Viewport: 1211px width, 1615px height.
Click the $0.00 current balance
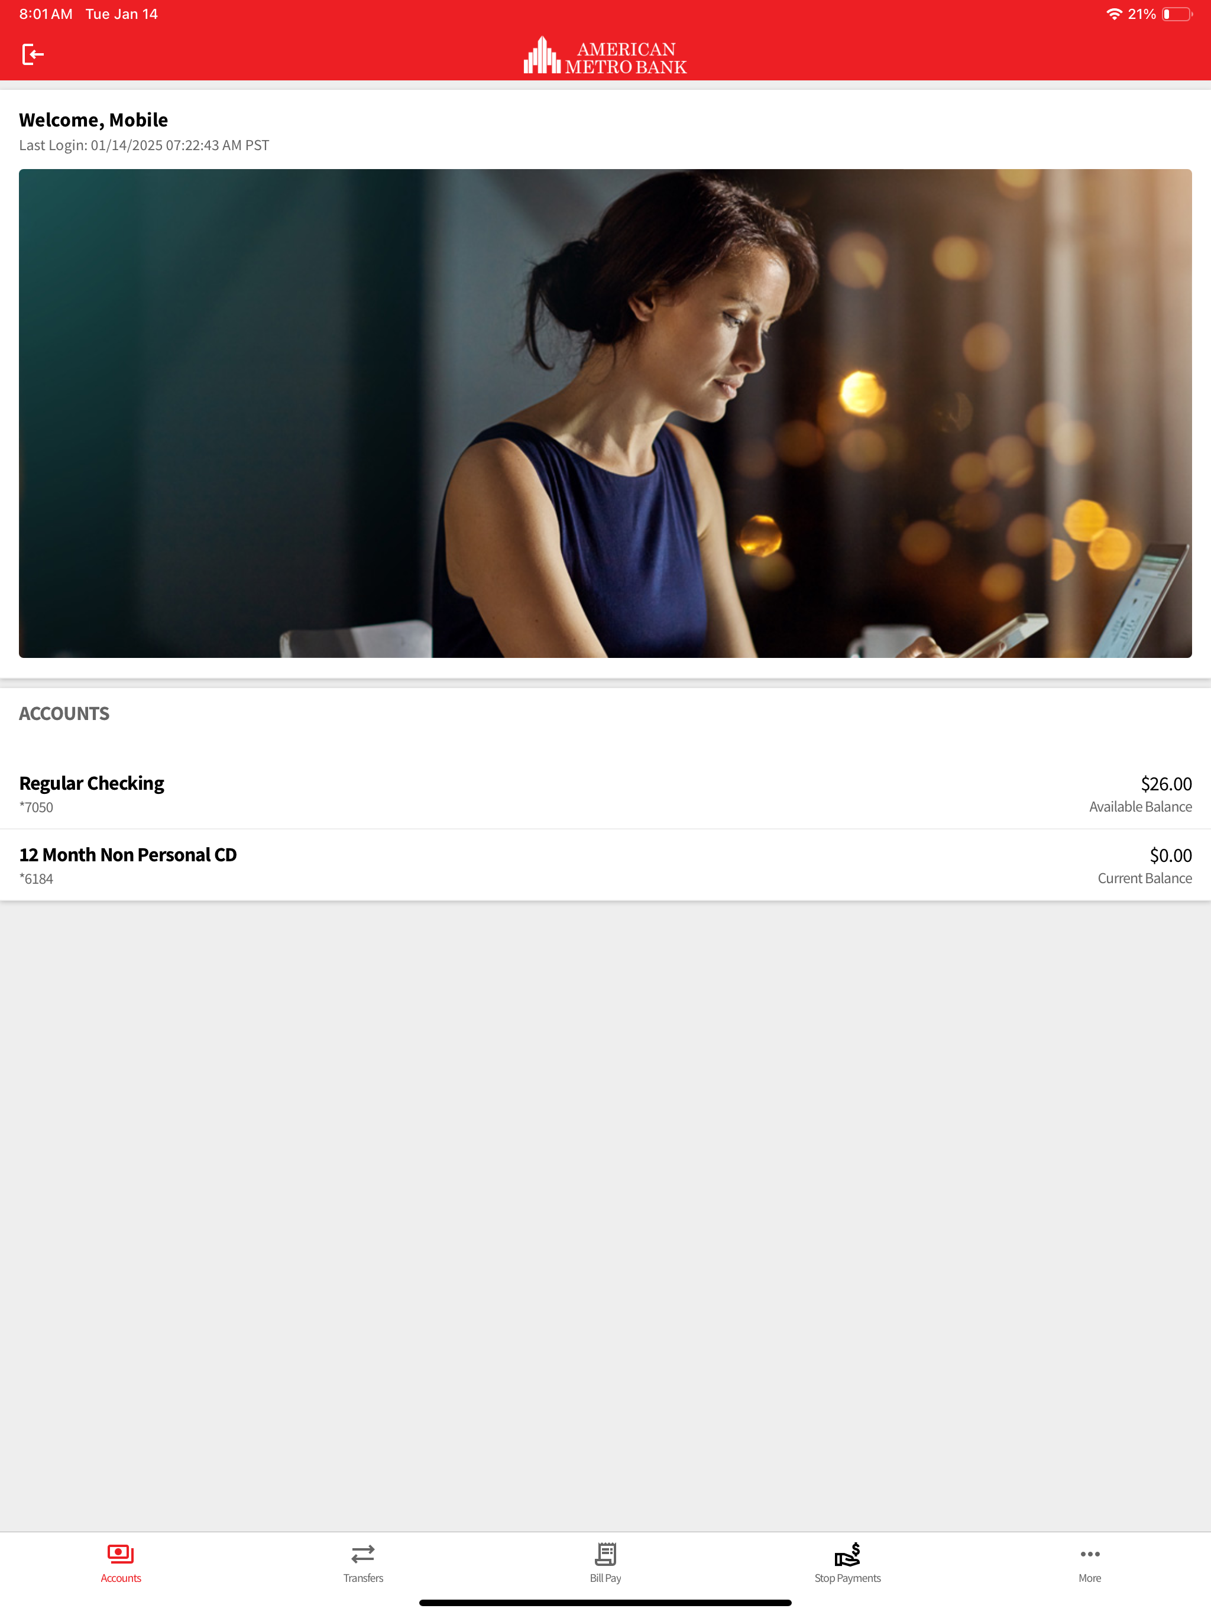pyautogui.click(x=1170, y=855)
